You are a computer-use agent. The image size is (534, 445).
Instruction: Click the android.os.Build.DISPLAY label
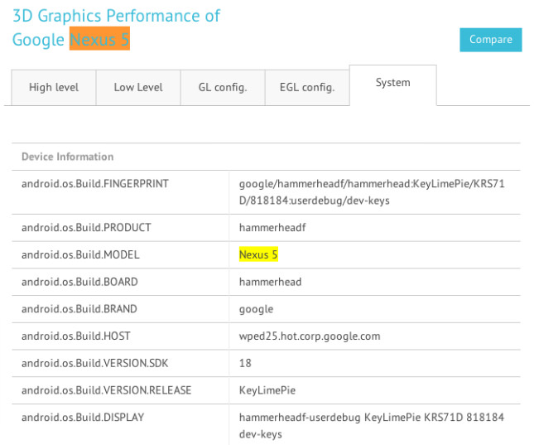click(x=83, y=418)
